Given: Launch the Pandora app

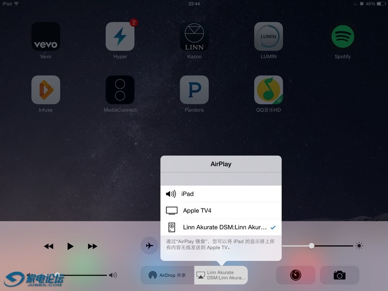Looking at the screenshot, I should 194,90.
